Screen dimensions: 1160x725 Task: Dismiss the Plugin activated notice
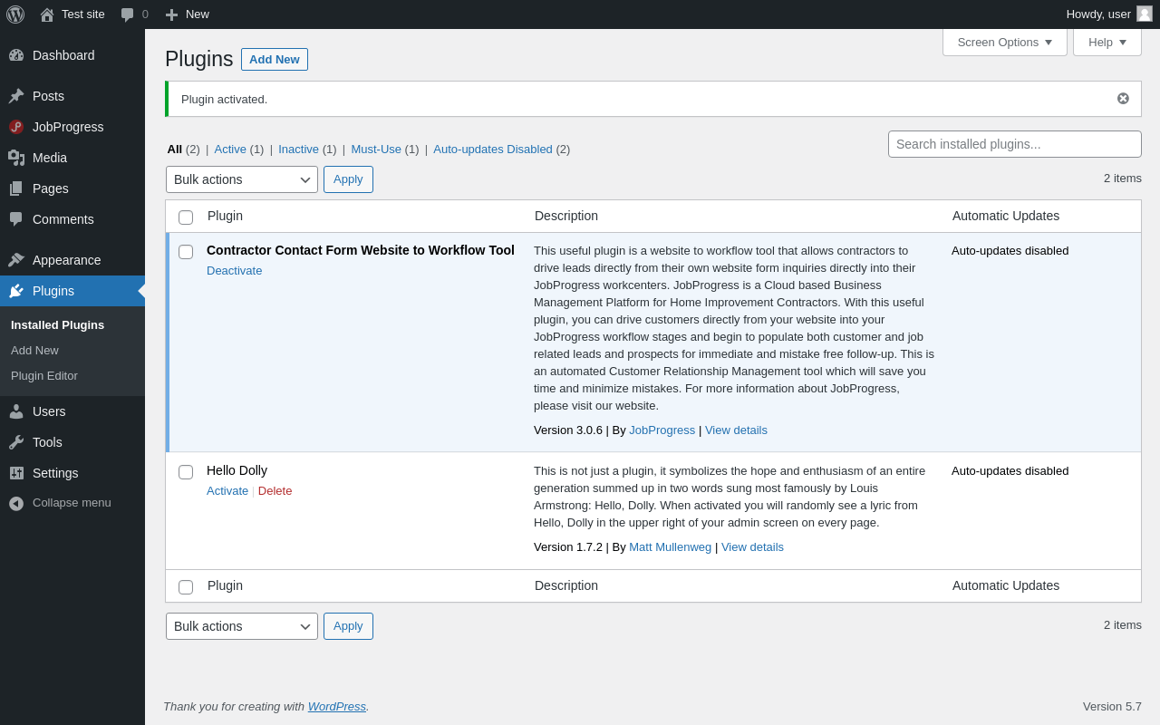1123,99
